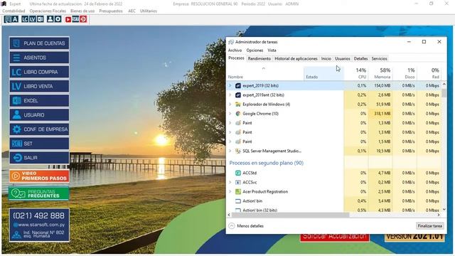Open the Bienes de uso menu

pyautogui.click(x=82, y=11)
